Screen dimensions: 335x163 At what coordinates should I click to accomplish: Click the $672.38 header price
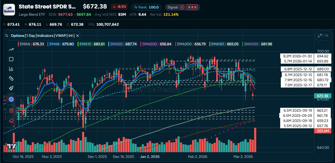[95, 7]
